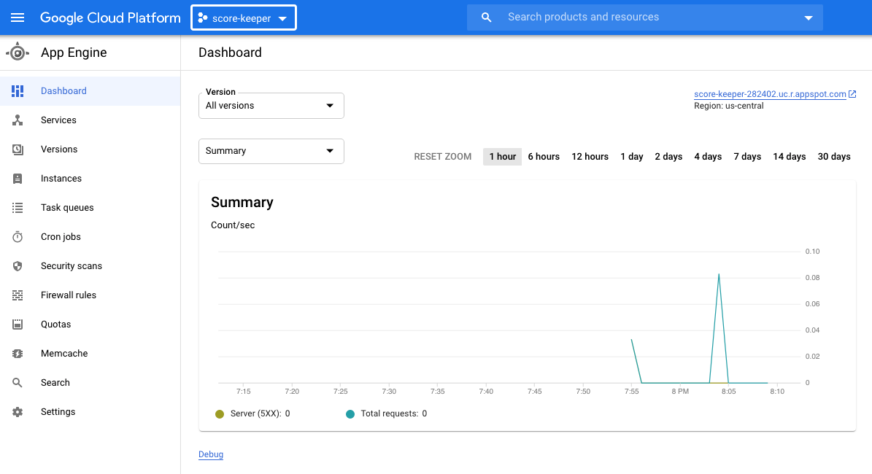Select the 6 hours time range
The width and height of the screenshot is (872, 474).
point(544,157)
